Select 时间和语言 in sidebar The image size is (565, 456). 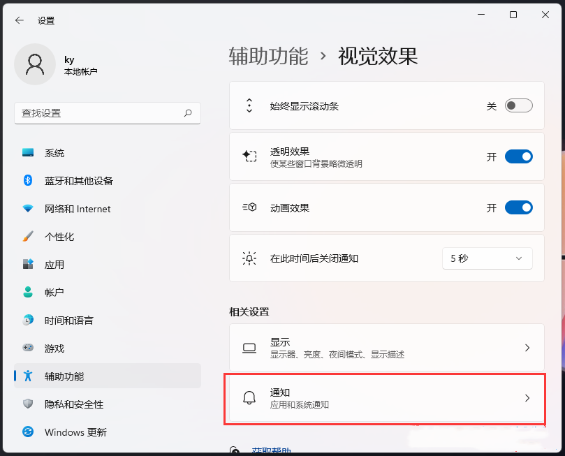pyautogui.click(x=69, y=321)
